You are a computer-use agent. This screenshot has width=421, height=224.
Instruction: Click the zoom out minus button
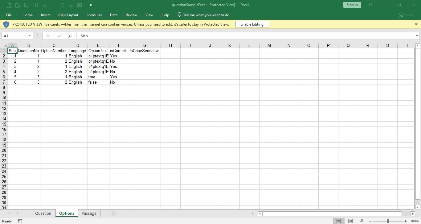pyautogui.click(x=371, y=221)
